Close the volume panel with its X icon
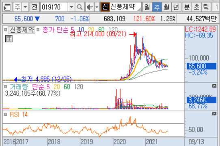Screen dimensions: 220x146 click(214, 86)
